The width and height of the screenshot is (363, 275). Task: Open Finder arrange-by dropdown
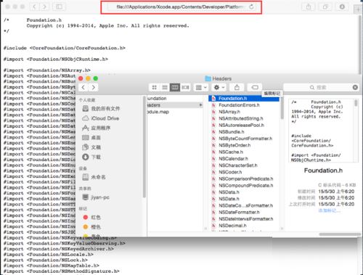tap(201, 87)
